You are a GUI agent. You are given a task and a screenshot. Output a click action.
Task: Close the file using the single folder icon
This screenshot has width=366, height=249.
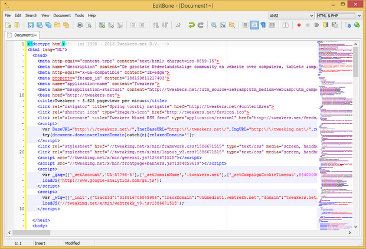[57, 25]
